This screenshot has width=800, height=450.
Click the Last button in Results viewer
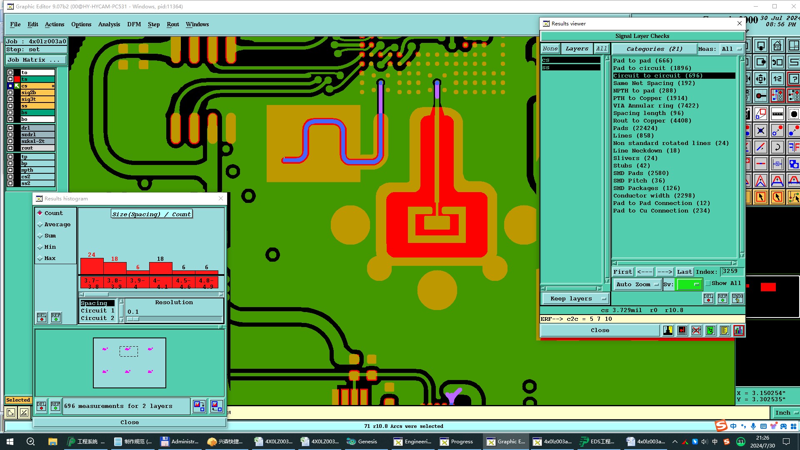point(684,272)
